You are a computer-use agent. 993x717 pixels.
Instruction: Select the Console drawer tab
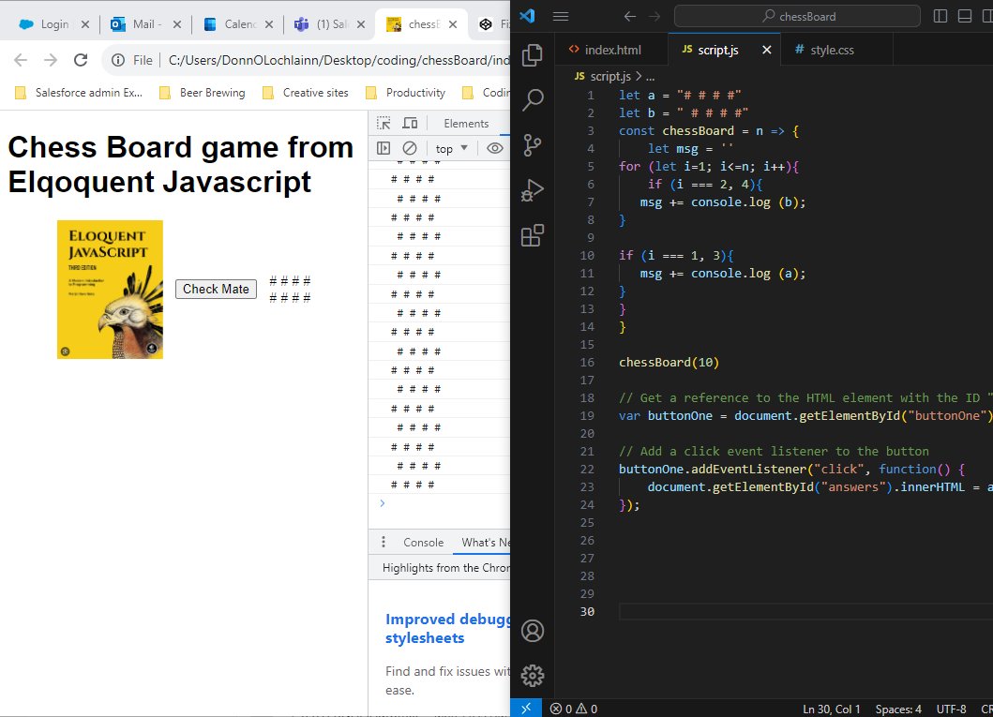tap(423, 543)
